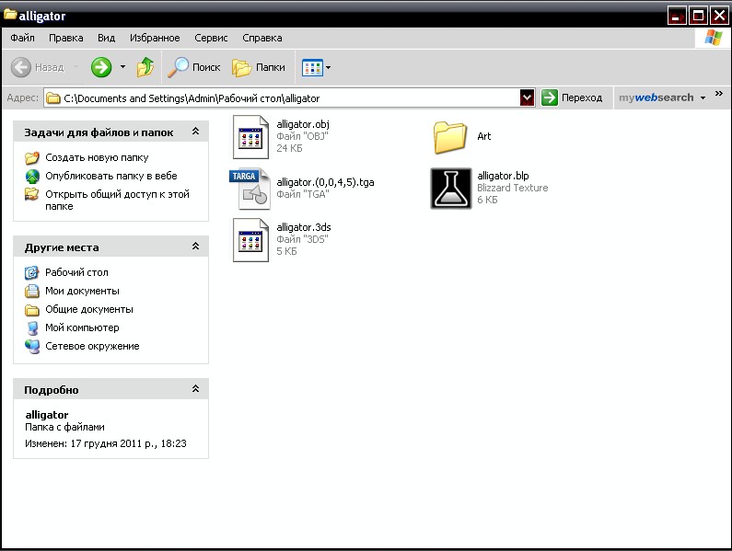Open Мои документы link
The image size is (732, 551).
pyautogui.click(x=82, y=291)
